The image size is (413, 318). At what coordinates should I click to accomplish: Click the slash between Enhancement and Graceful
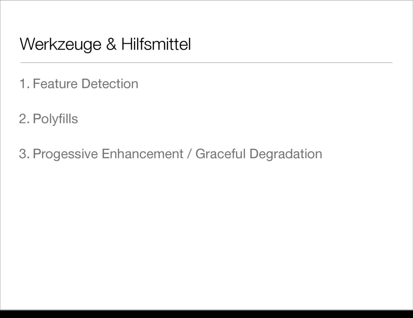189,154
